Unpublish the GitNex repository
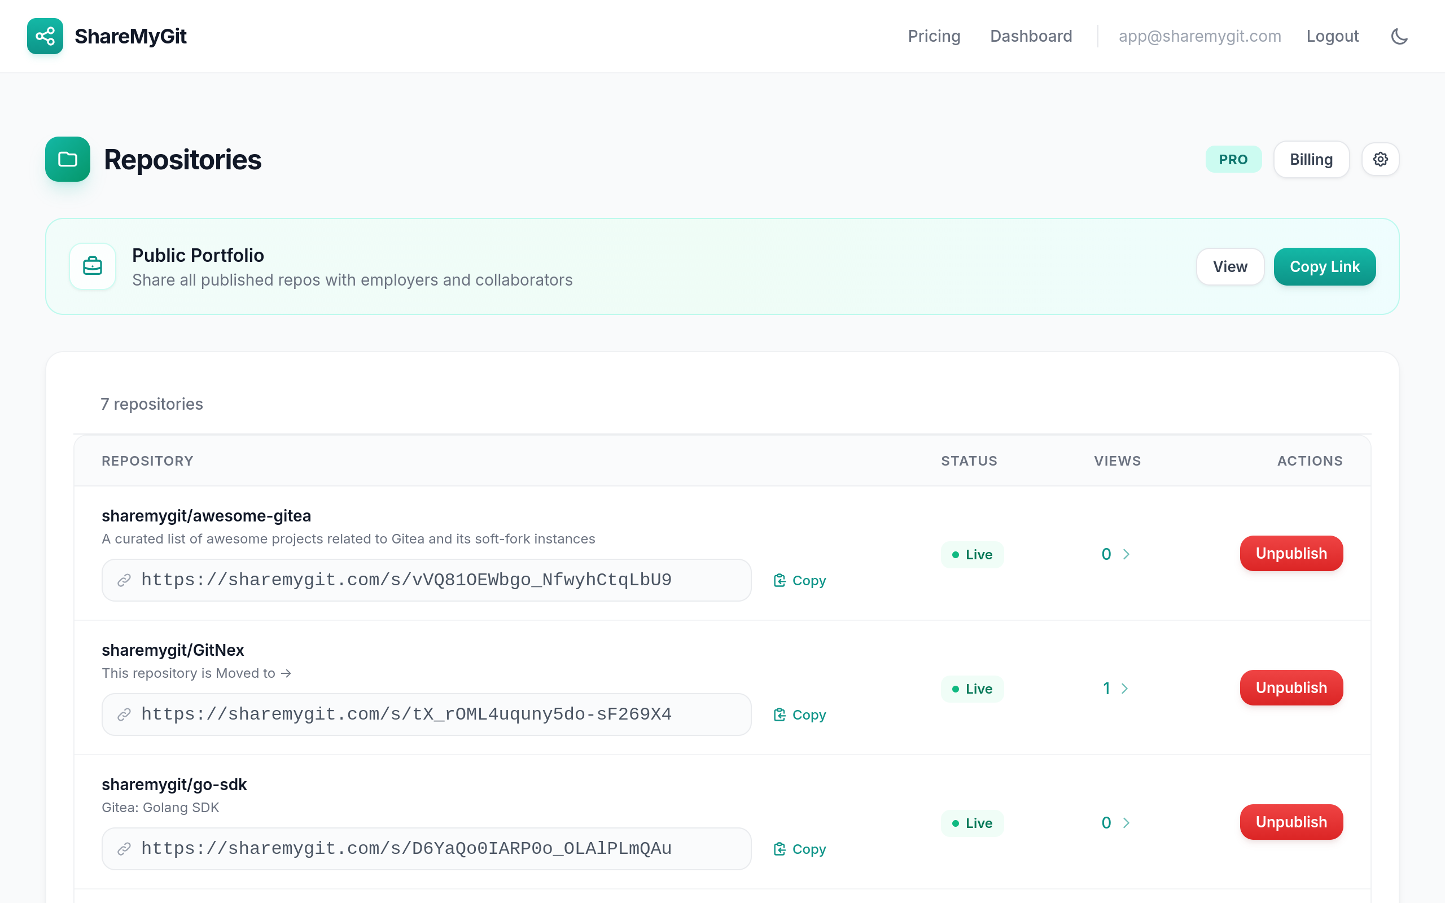The width and height of the screenshot is (1445, 903). [x=1291, y=688]
